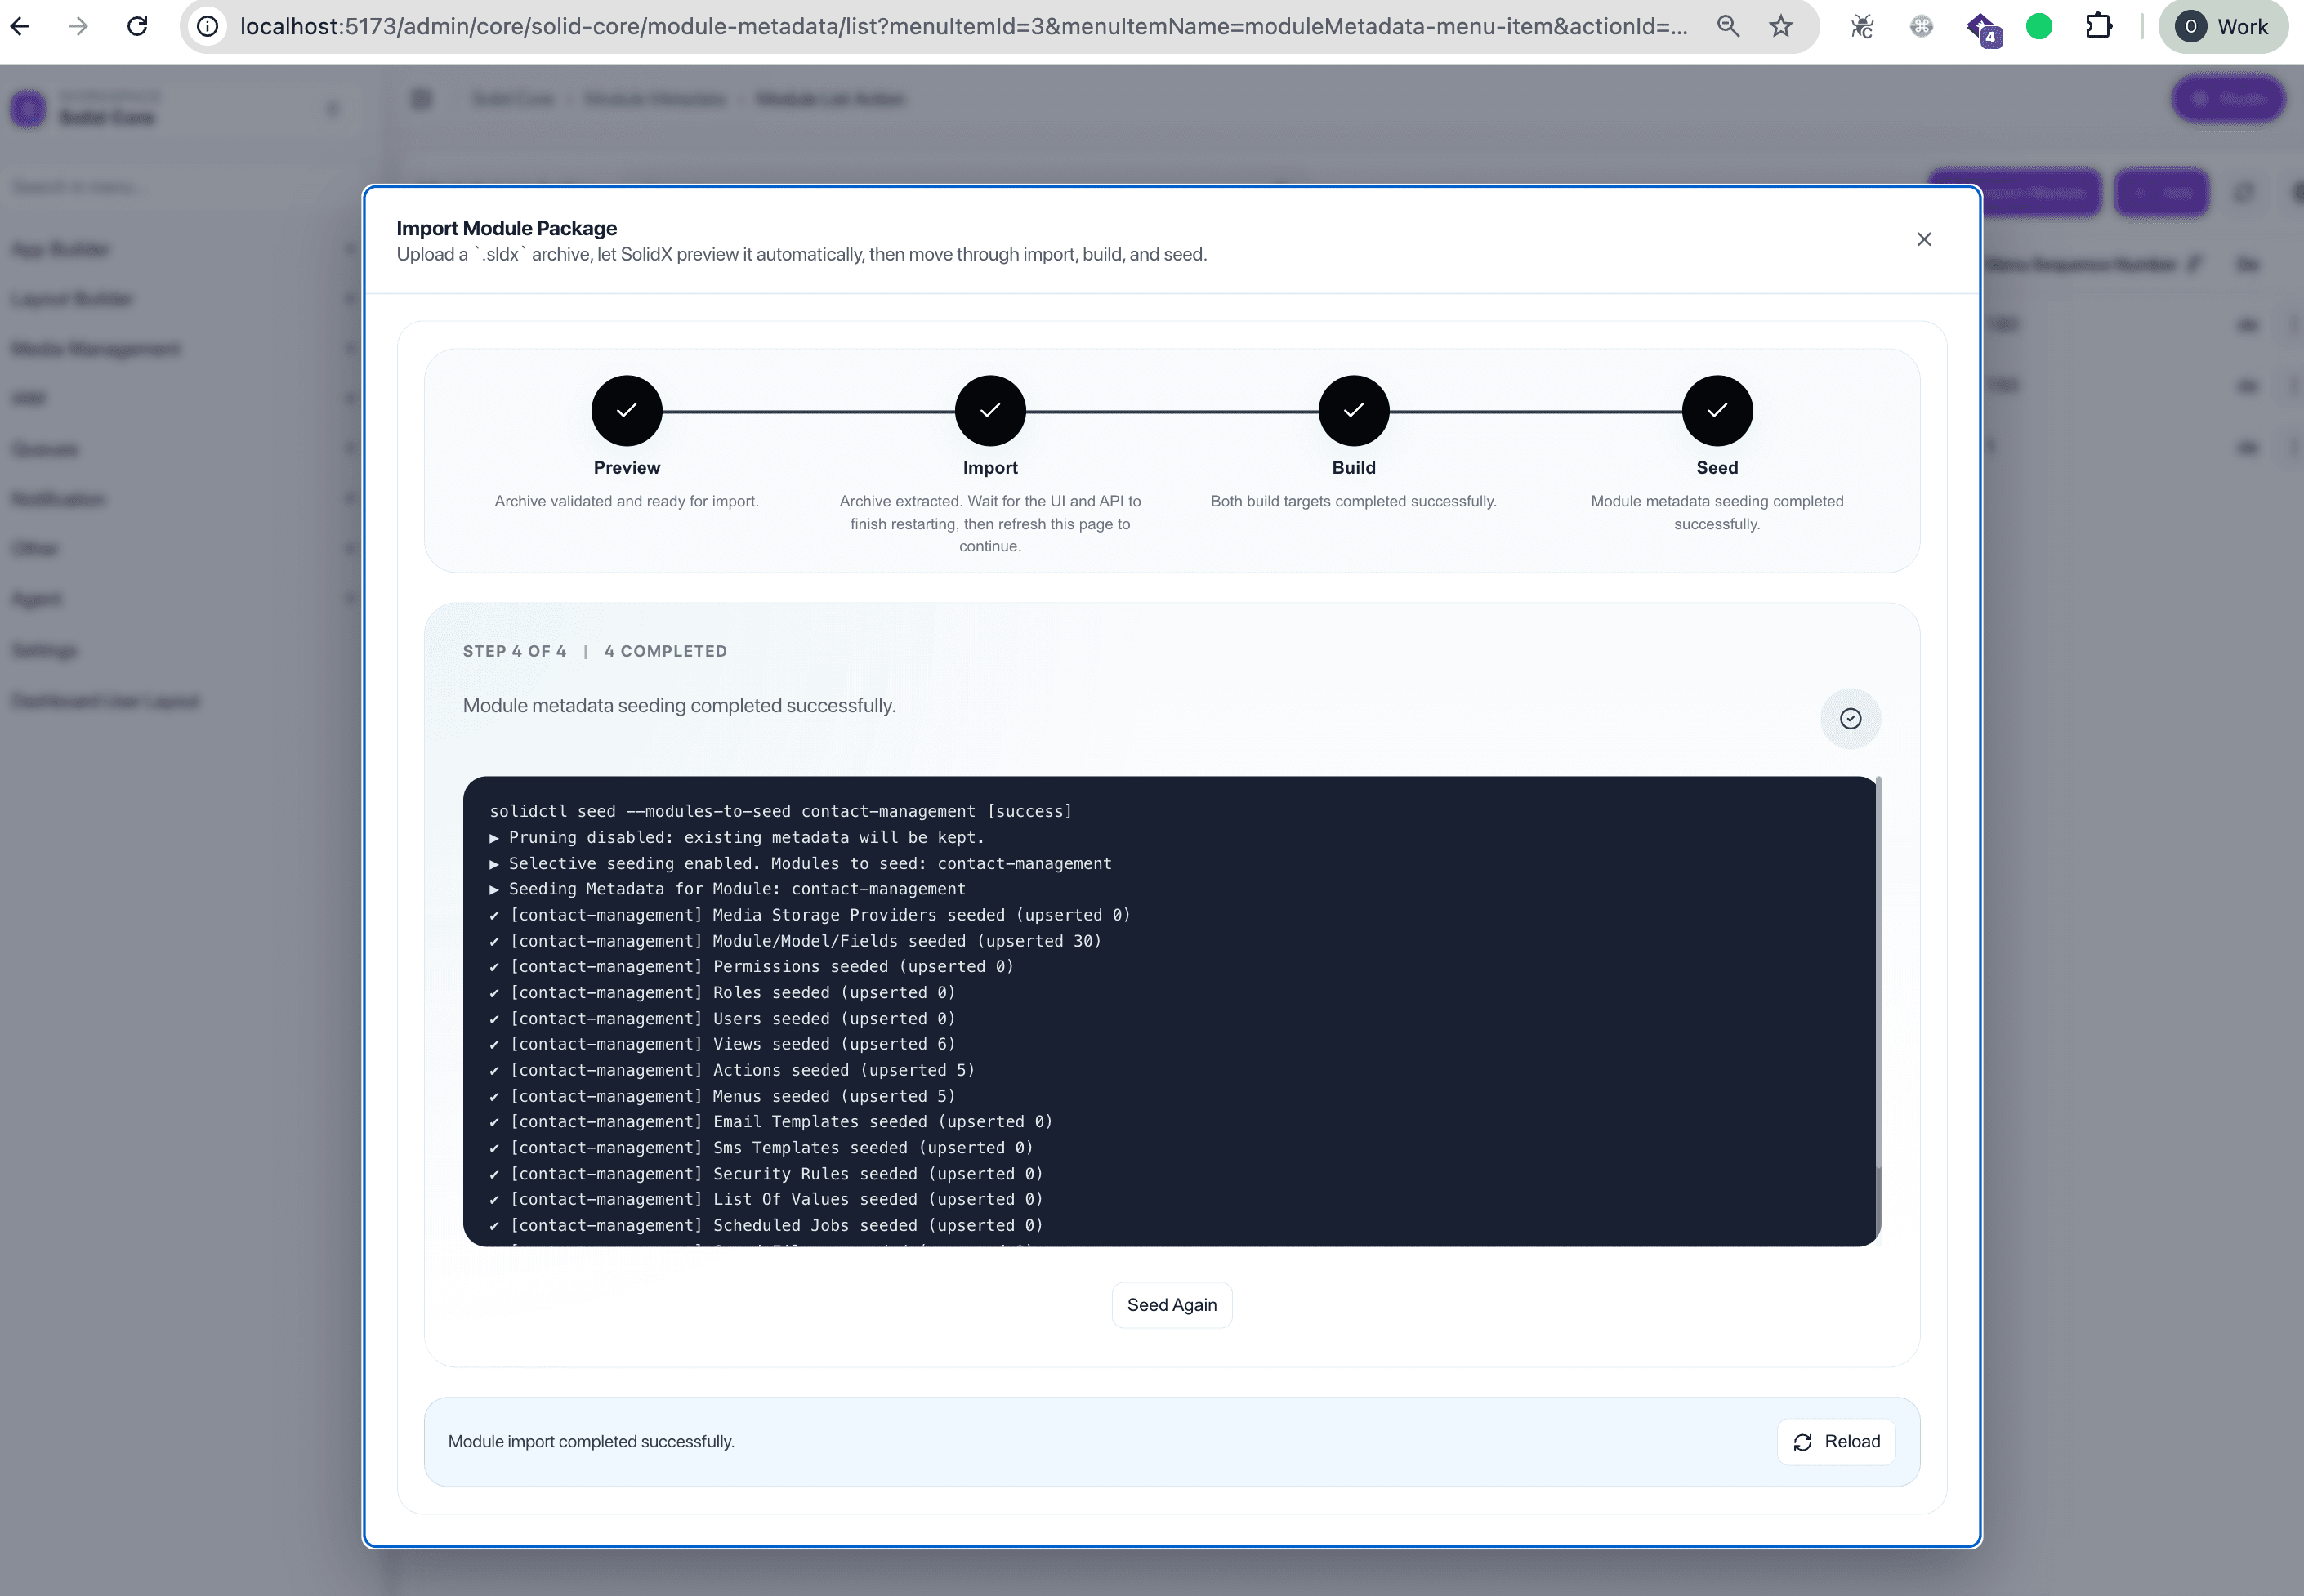Go back with the browser back arrow
The width and height of the screenshot is (2304, 1596).
[x=20, y=26]
